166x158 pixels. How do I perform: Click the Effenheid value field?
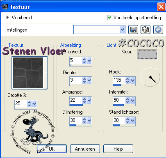tap(76, 61)
